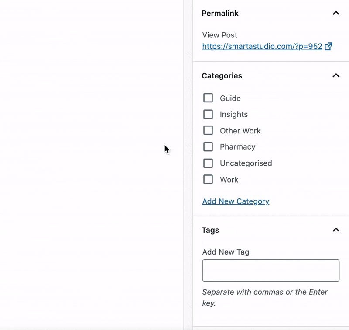Focus the Add New Tag input field
The height and width of the screenshot is (330, 349).
(x=270, y=270)
